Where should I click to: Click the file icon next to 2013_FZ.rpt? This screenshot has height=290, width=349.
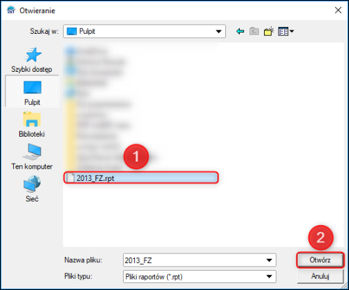(70, 178)
